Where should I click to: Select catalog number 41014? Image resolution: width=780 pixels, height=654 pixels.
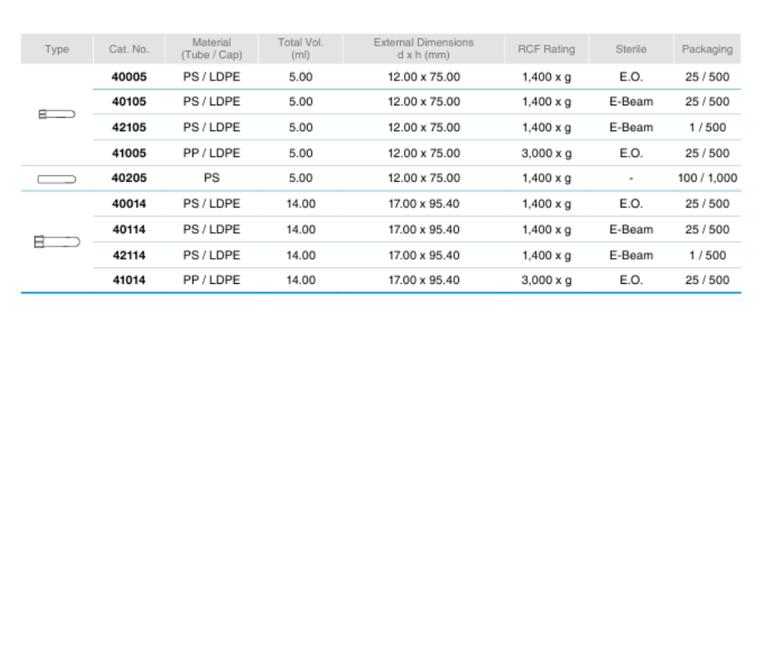click(129, 281)
